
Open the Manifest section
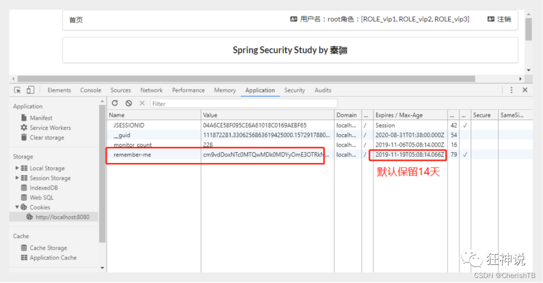41,118
